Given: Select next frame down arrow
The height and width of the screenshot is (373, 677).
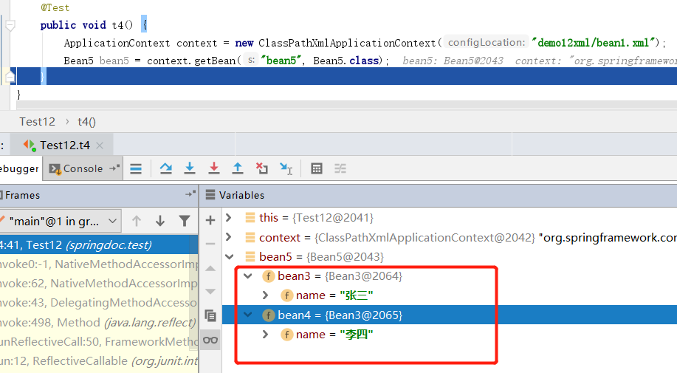Looking at the screenshot, I should (x=160, y=221).
